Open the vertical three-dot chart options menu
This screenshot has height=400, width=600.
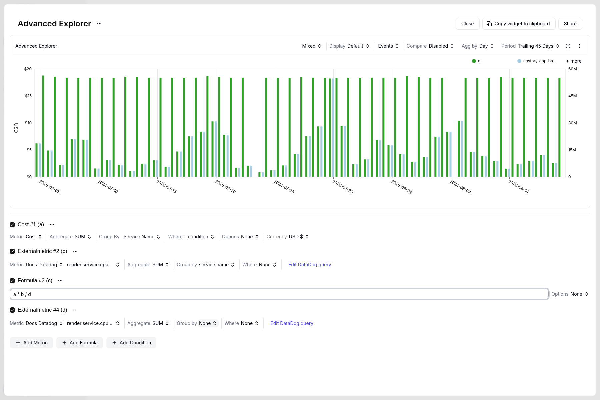point(579,46)
